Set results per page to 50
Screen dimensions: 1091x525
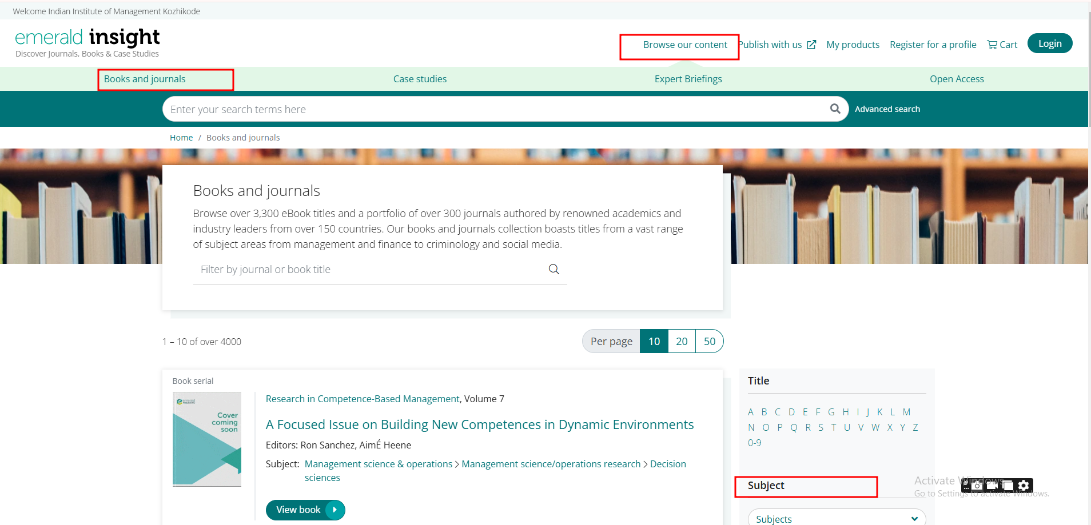[x=709, y=342]
